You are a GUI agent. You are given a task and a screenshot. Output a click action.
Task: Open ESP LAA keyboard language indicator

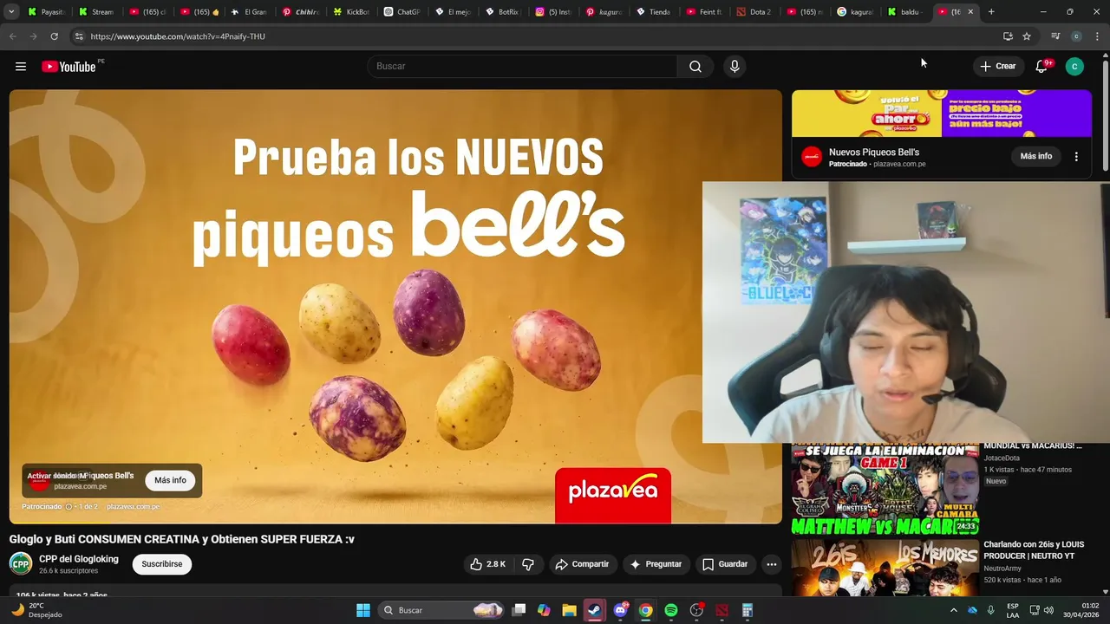(x=1013, y=610)
